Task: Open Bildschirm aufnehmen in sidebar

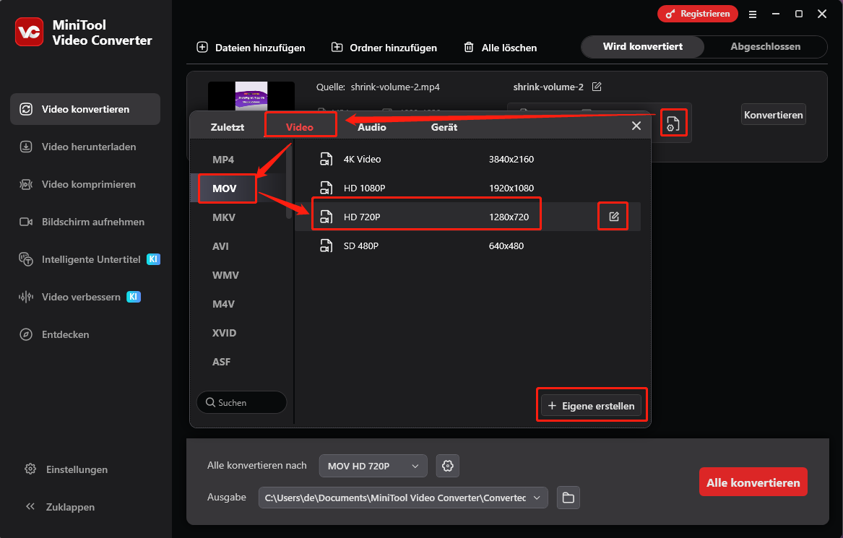Action: 85,222
